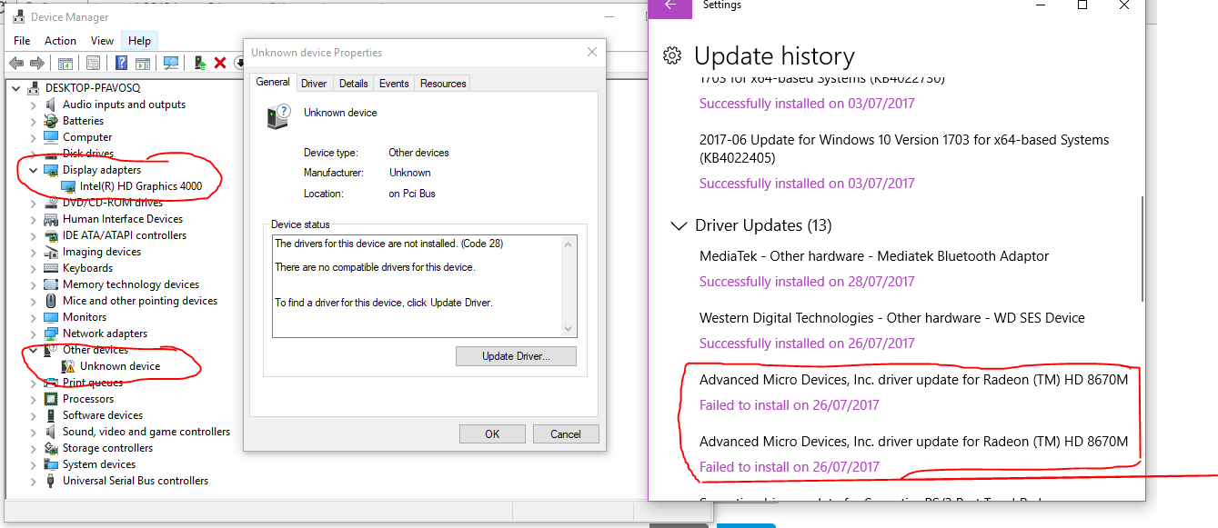Screen dimensions: 1218x528
Task: Expand the System devices node
Action: 34,464
